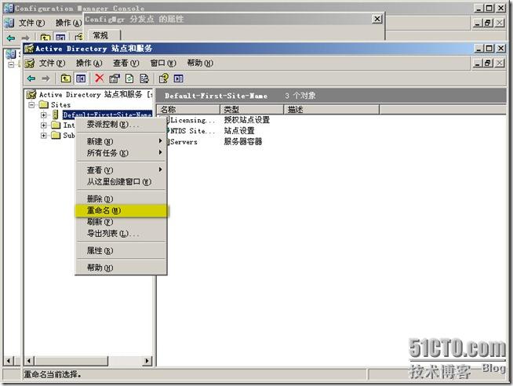Open the 查看(V) context submenu
Image resolution: width=513 pixels, height=386 pixels.
click(x=121, y=170)
